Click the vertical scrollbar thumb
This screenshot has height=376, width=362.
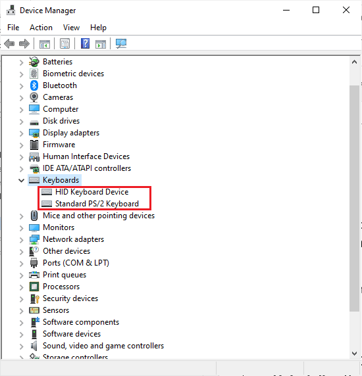point(354,199)
